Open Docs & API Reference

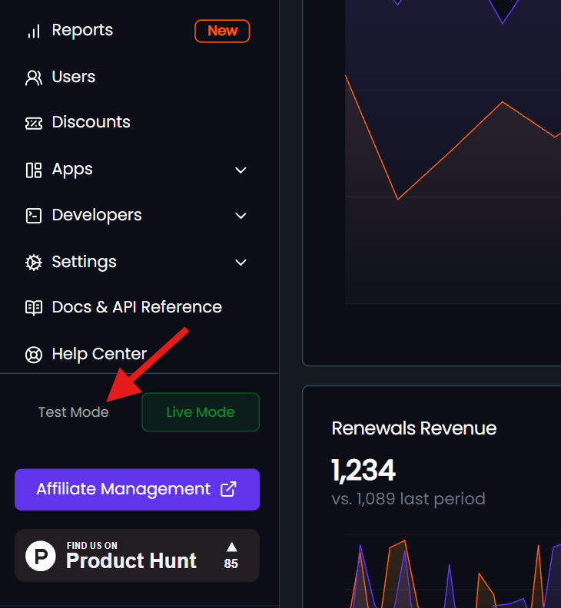(137, 307)
